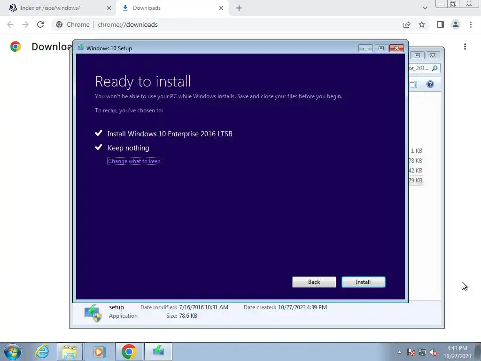Open Action Center flag icon
481x361 pixels.
[x=411, y=352]
